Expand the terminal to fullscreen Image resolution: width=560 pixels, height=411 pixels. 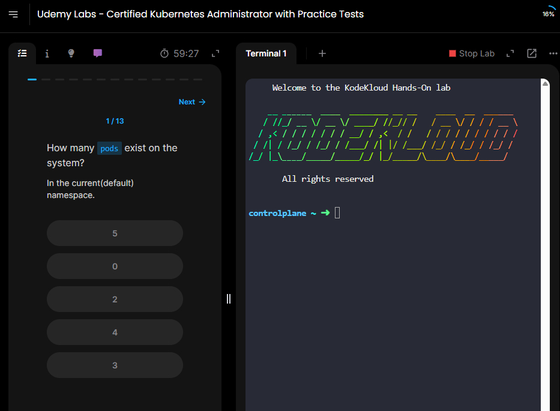pos(510,53)
